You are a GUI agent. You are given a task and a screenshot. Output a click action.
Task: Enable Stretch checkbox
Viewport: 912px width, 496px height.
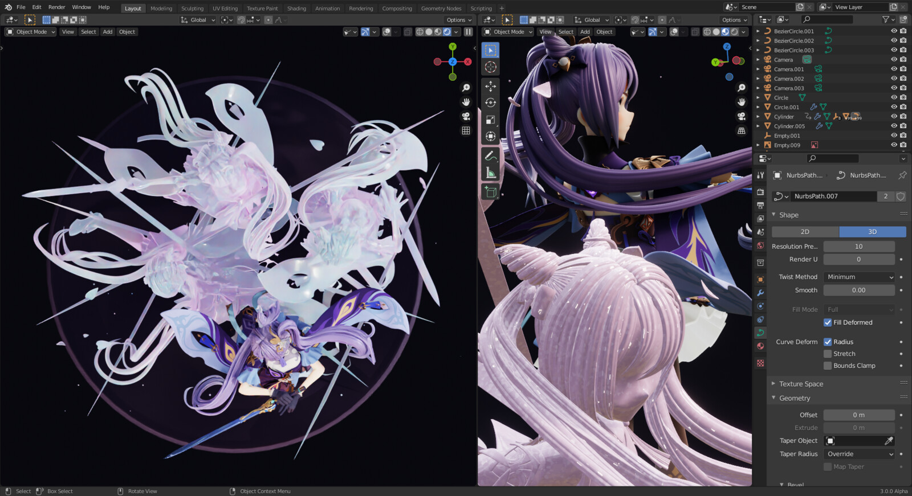click(828, 354)
